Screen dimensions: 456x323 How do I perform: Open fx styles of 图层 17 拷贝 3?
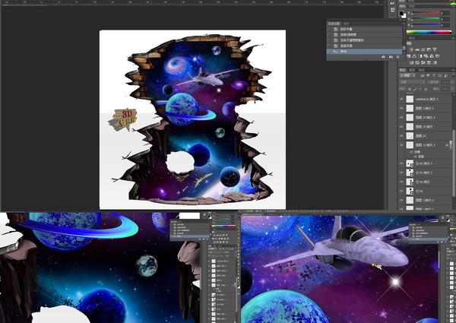point(447,145)
